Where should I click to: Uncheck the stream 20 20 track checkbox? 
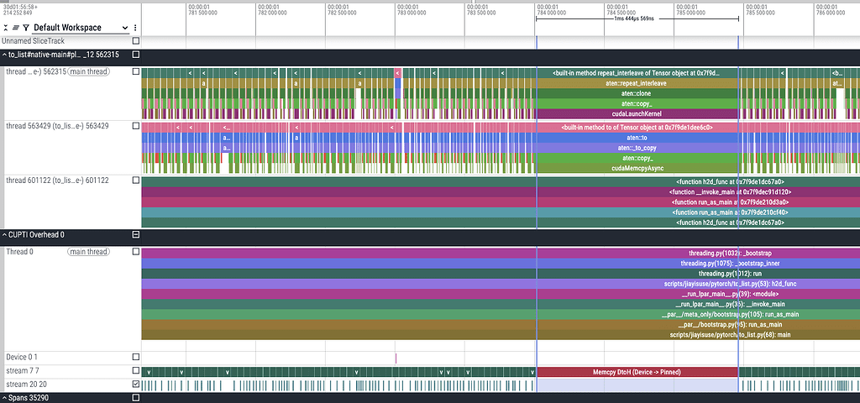pos(136,385)
